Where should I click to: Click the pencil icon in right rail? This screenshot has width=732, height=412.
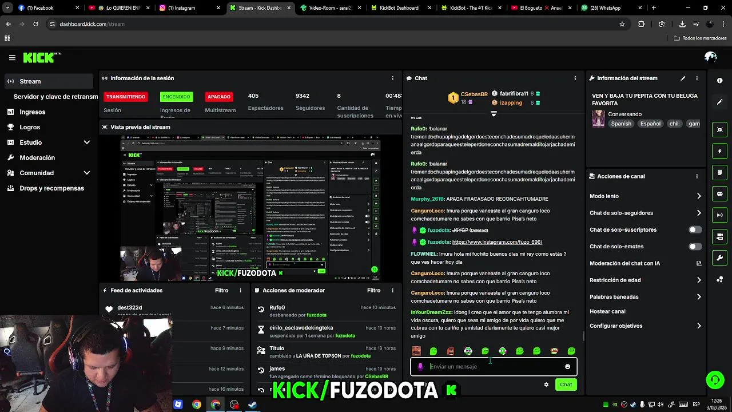(719, 102)
